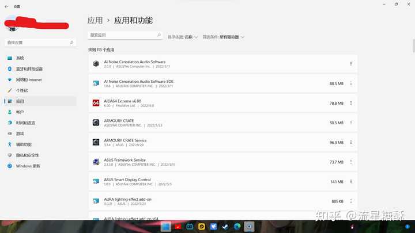This screenshot has width=415, height=233.
Task: Click the AIDA64 Extreme v6.00 name text
Action: 123,101
